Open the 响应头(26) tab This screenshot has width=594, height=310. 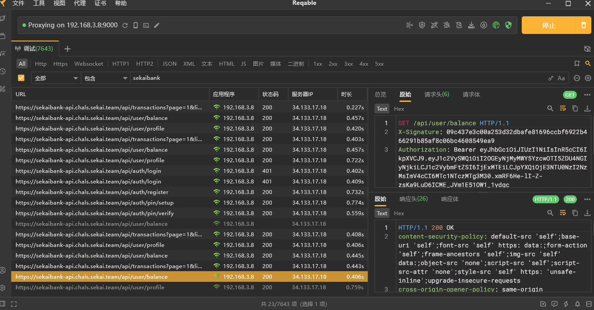pos(414,199)
